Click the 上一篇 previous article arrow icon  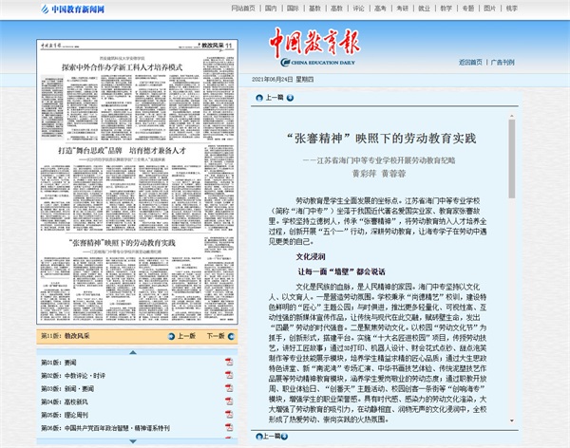[x=257, y=98]
